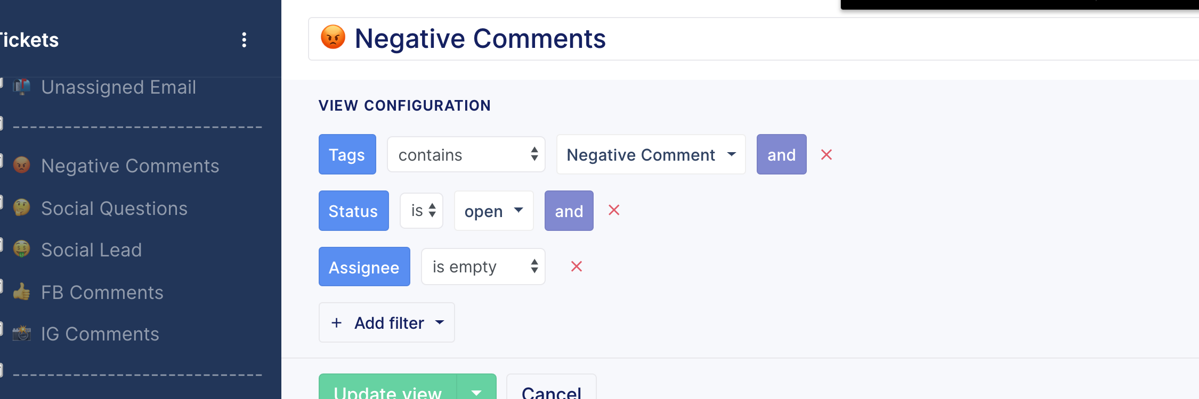Toggle the 'and' operator after Tags filter
Screen dimensions: 1199x399
pos(781,154)
